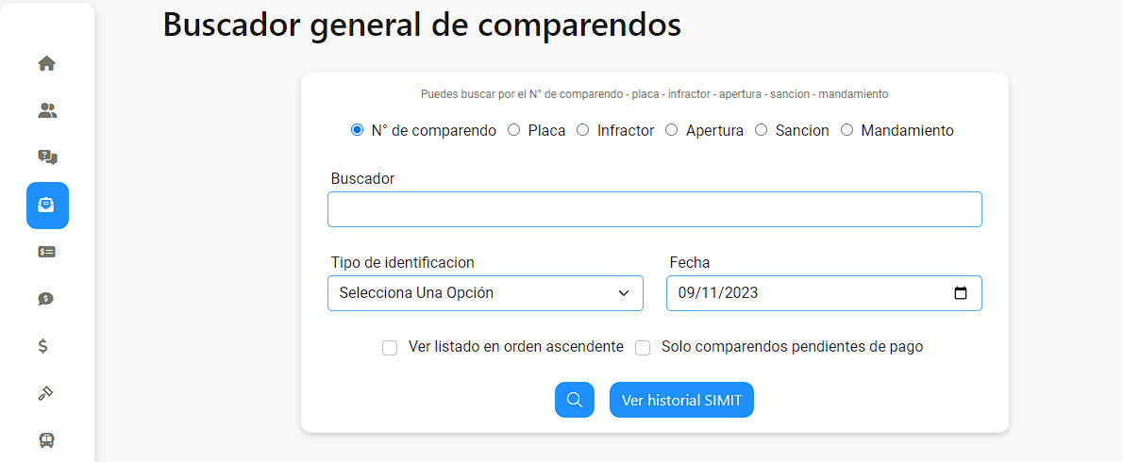The image size is (1123, 462).
Task: Open the calendar picker in the Fecha field
Action: [x=961, y=293]
